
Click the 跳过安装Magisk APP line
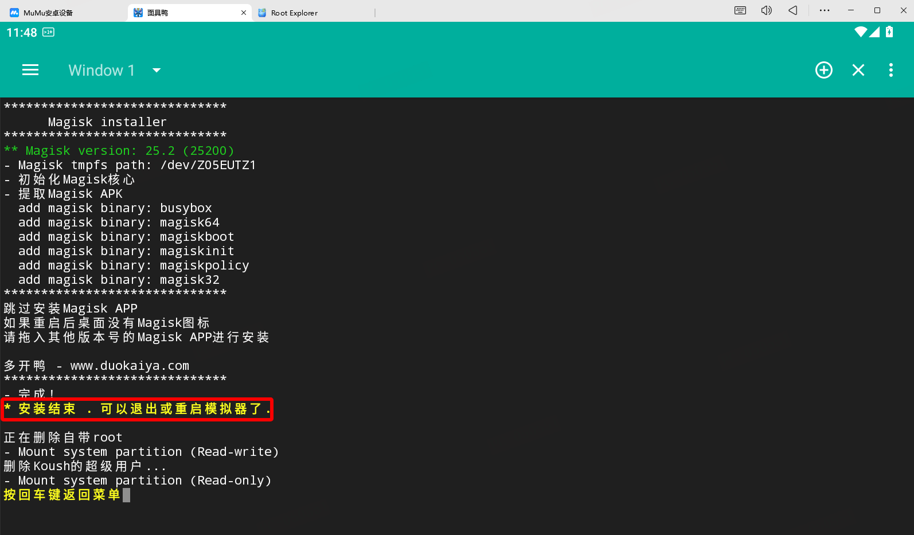(71, 308)
